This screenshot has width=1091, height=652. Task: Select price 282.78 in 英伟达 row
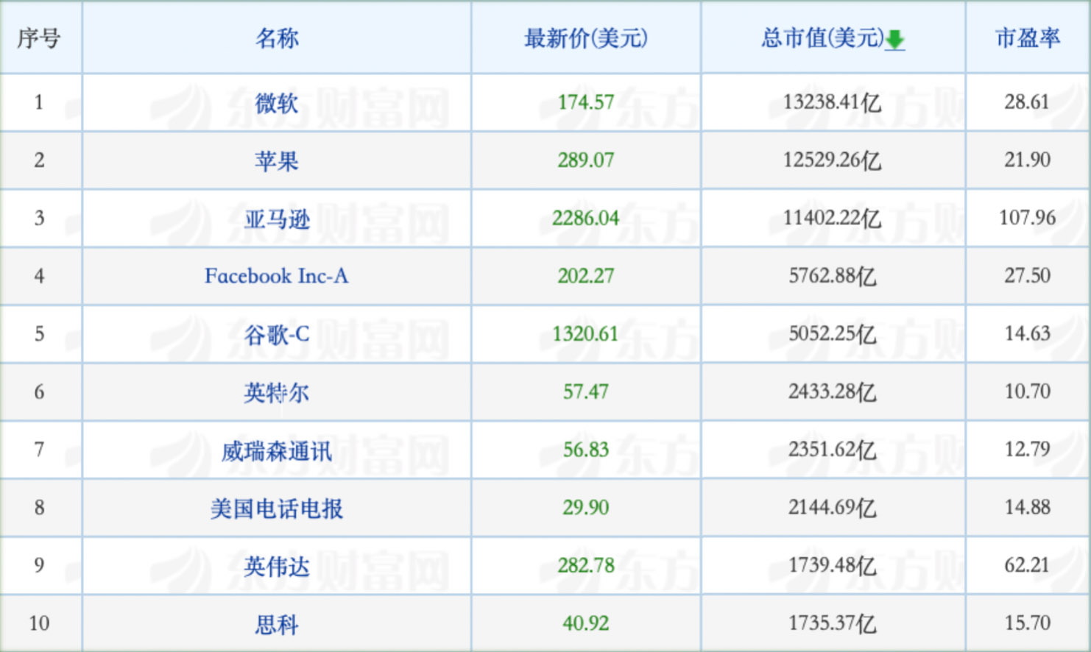coord(586,566)
